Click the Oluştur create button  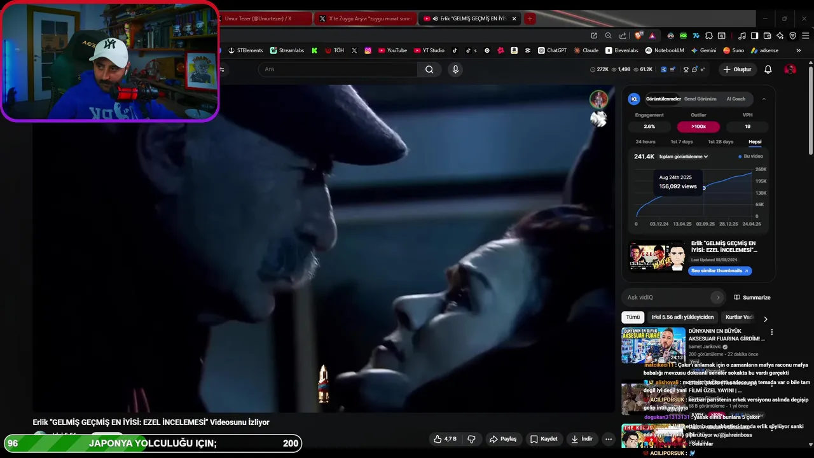737,69
